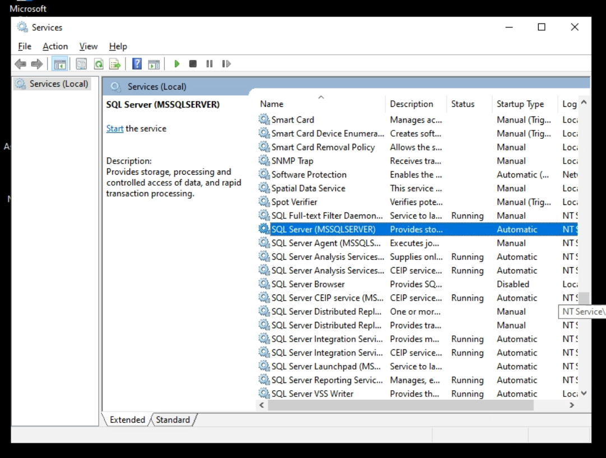Open the File menu
Image resolution: width=606 pixels, height=458 pixels.
(x=25, y=46)
